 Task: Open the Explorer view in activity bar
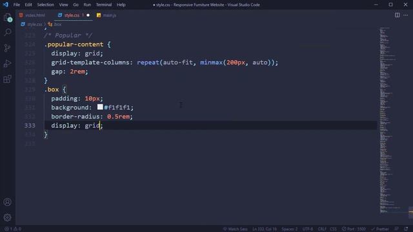[x=8, y=17]
